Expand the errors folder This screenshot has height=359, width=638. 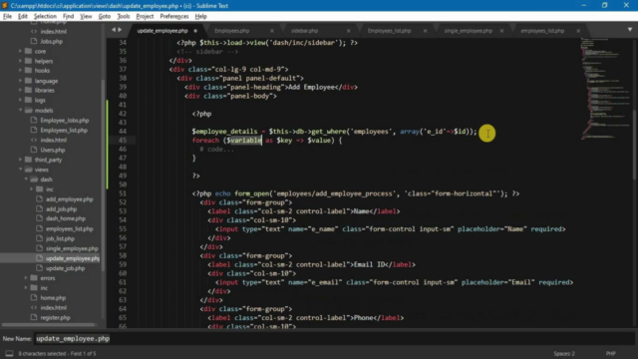(26, 278)
